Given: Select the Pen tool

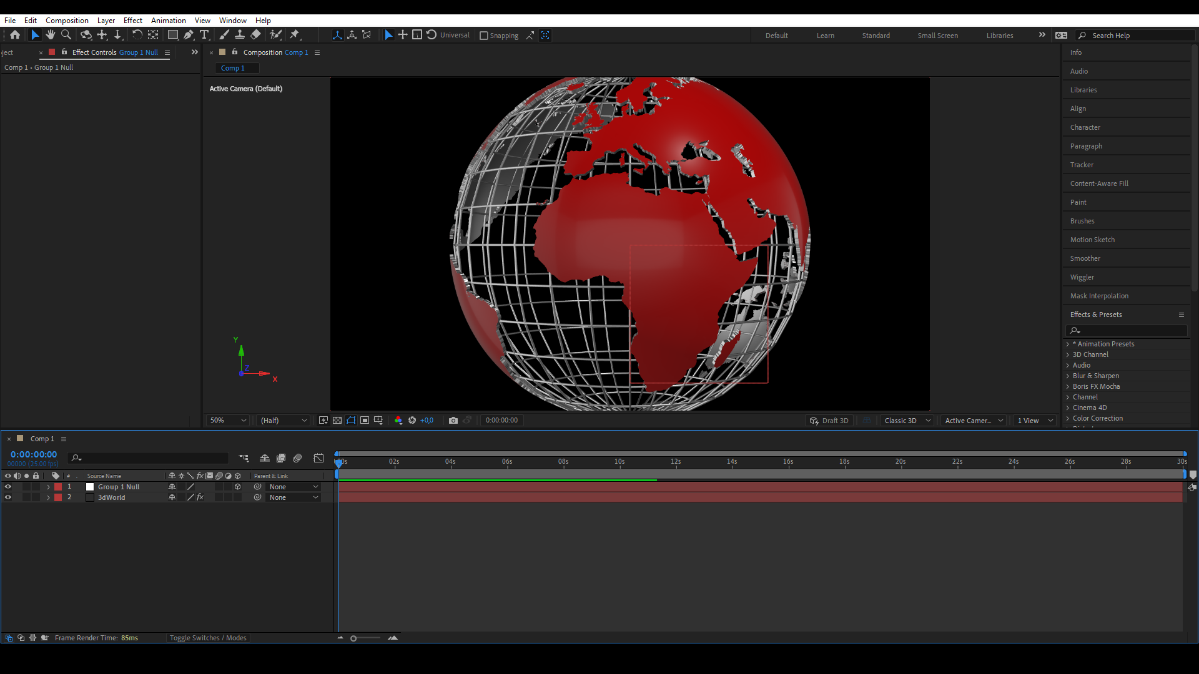Looking at the screenshot, I should (x=189, y=35).
